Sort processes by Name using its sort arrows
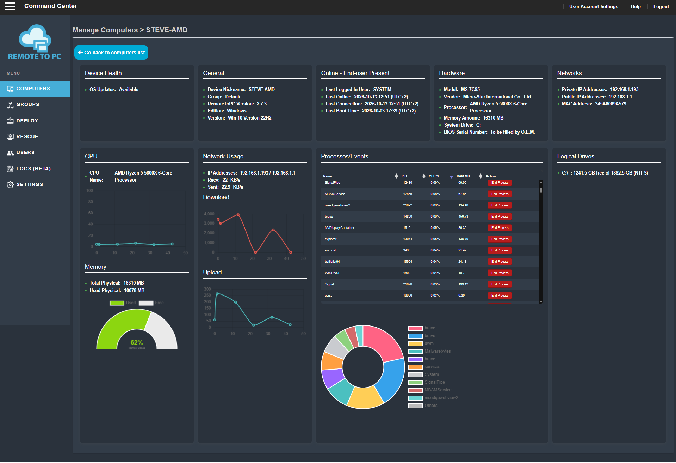This screenshot has width=676, height=463. tap(396, 176)
